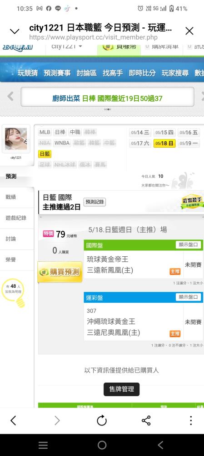Viewport: 204px width, 456px height.
Task: Open city1221 profile avatar photo
Action: pyautogui.click(x=16, y=139)
